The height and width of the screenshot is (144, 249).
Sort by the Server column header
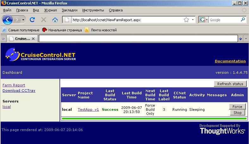(69, 95)
